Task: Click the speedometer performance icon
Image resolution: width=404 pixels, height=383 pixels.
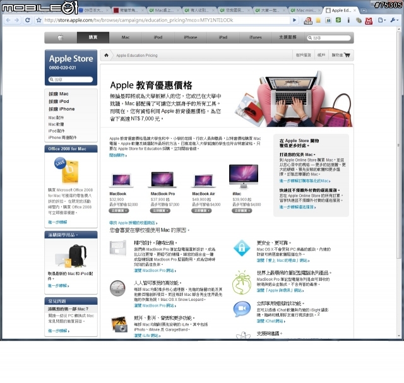Action: (x=117, y=288)
